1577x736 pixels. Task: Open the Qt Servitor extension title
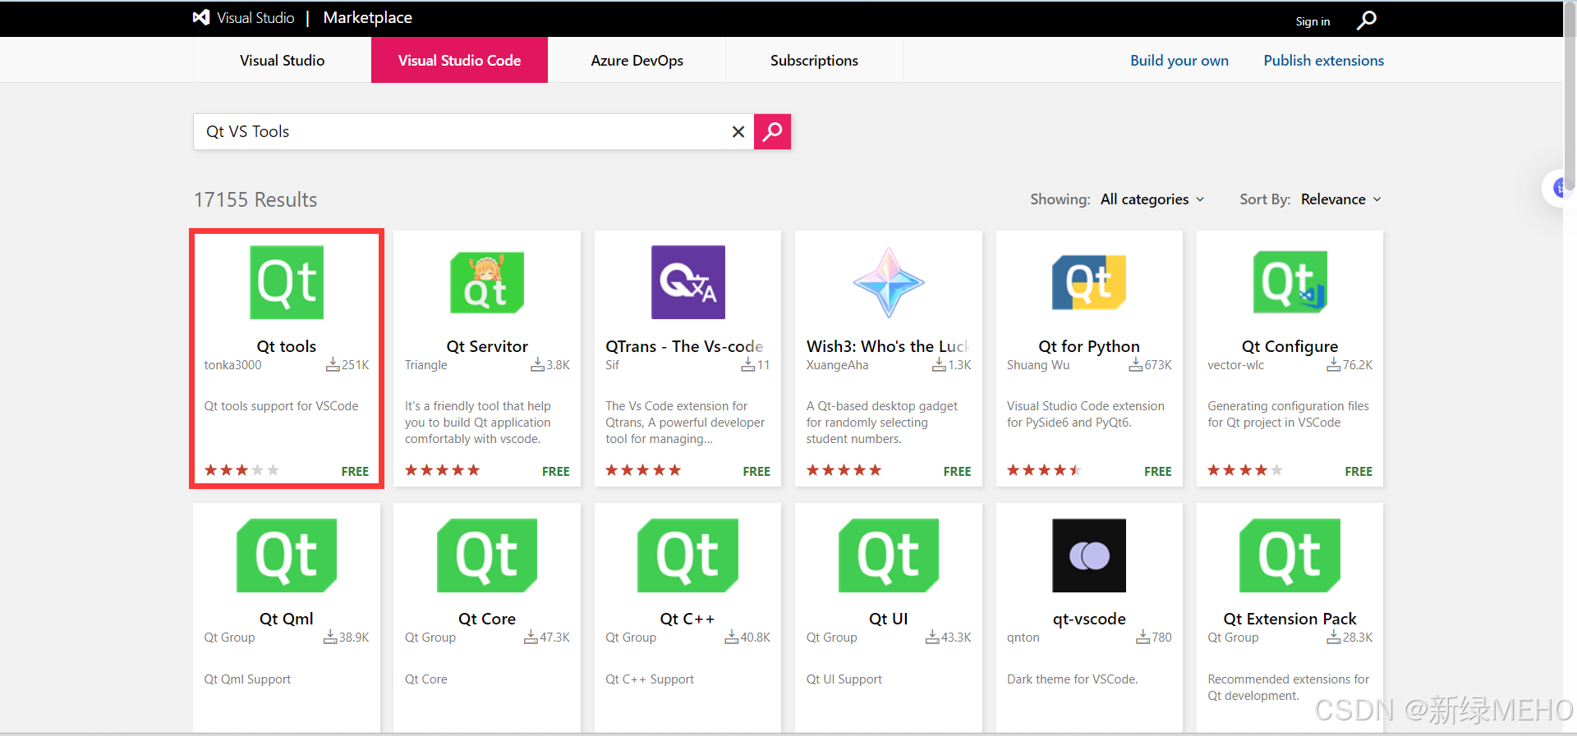point(487,346)
